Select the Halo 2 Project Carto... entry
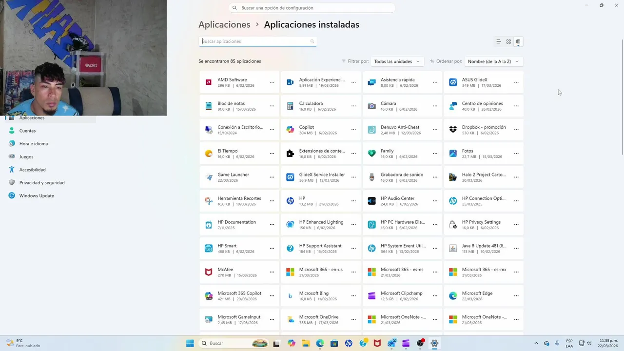Viewport: 624px width, 351px height. 484,177
